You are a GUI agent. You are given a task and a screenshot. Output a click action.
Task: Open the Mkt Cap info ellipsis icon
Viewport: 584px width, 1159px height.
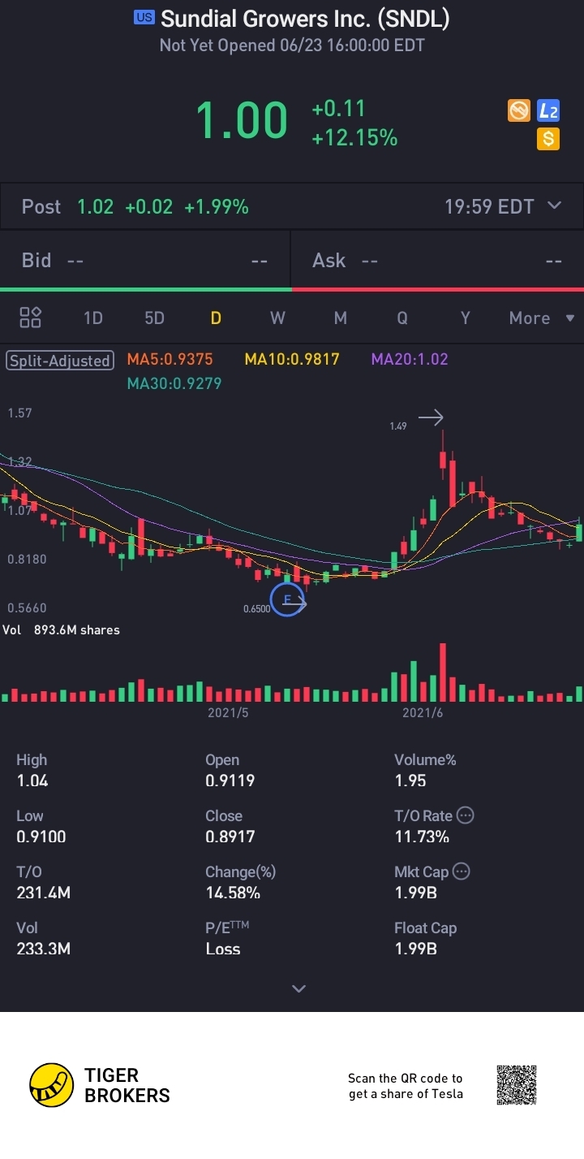tap(461, 871)
